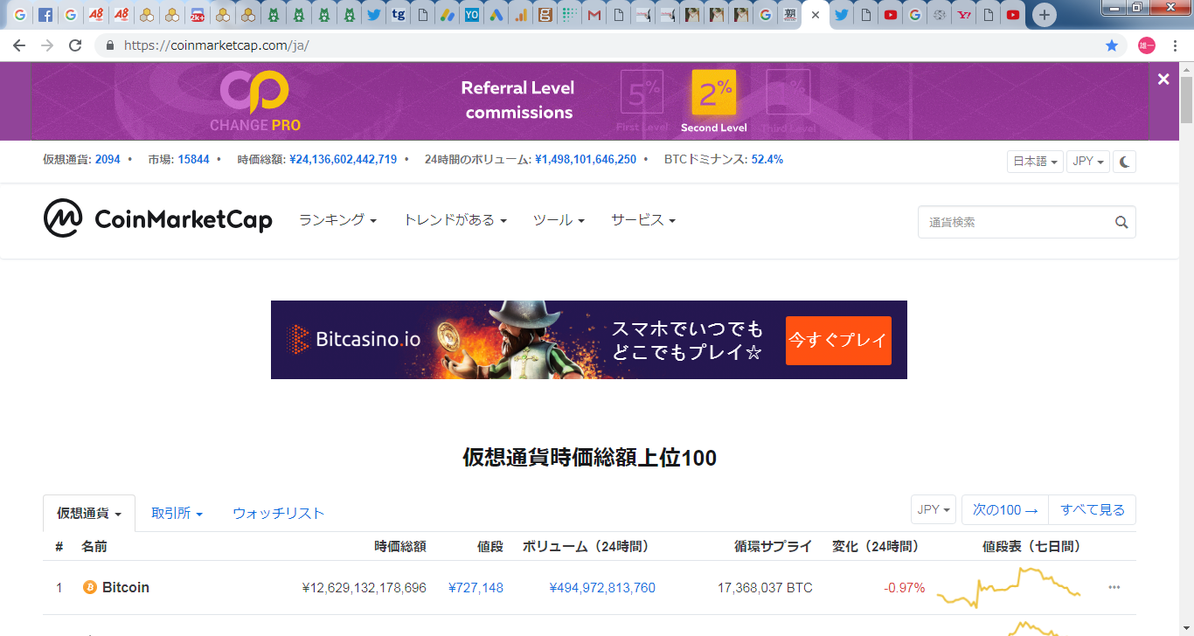Click Bitcoin's price ¥727,148
Viewport: 1194px width, 636px height.
(x=476, y=588)
